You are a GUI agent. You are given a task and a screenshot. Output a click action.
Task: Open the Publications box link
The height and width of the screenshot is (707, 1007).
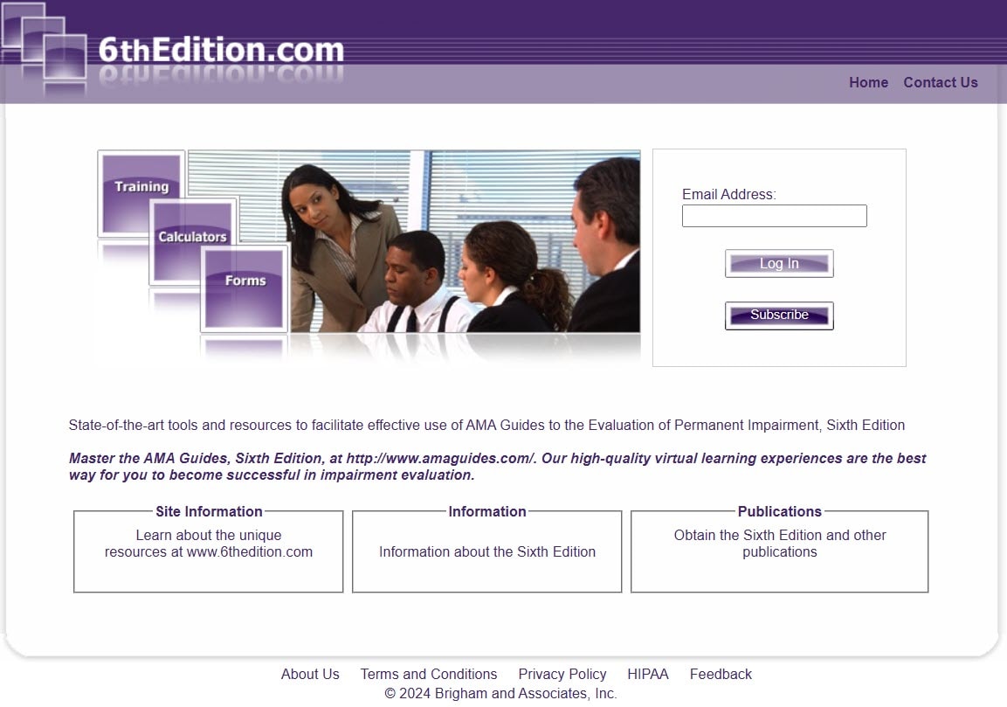pos(780,544)
